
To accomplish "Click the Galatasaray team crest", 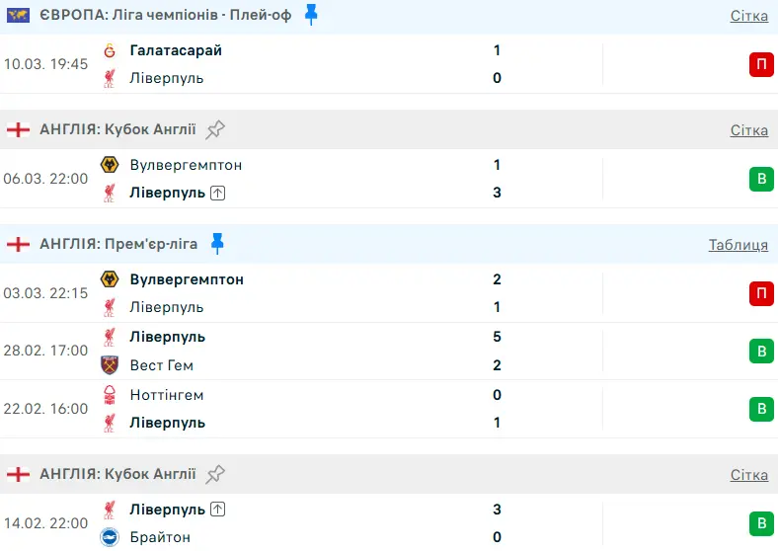I will pyautogui.click(x=110, y=50).
